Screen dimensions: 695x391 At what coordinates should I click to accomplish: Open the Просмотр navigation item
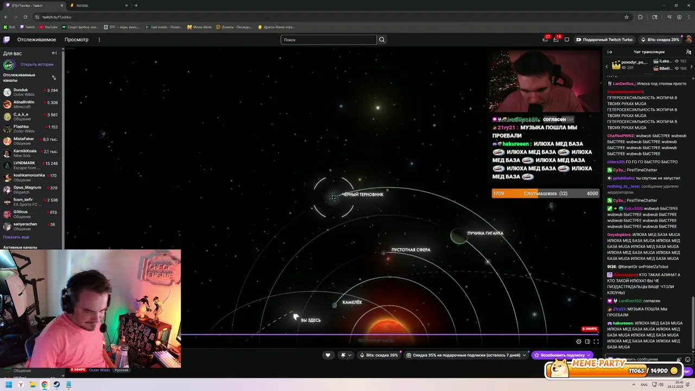(77, 40)
